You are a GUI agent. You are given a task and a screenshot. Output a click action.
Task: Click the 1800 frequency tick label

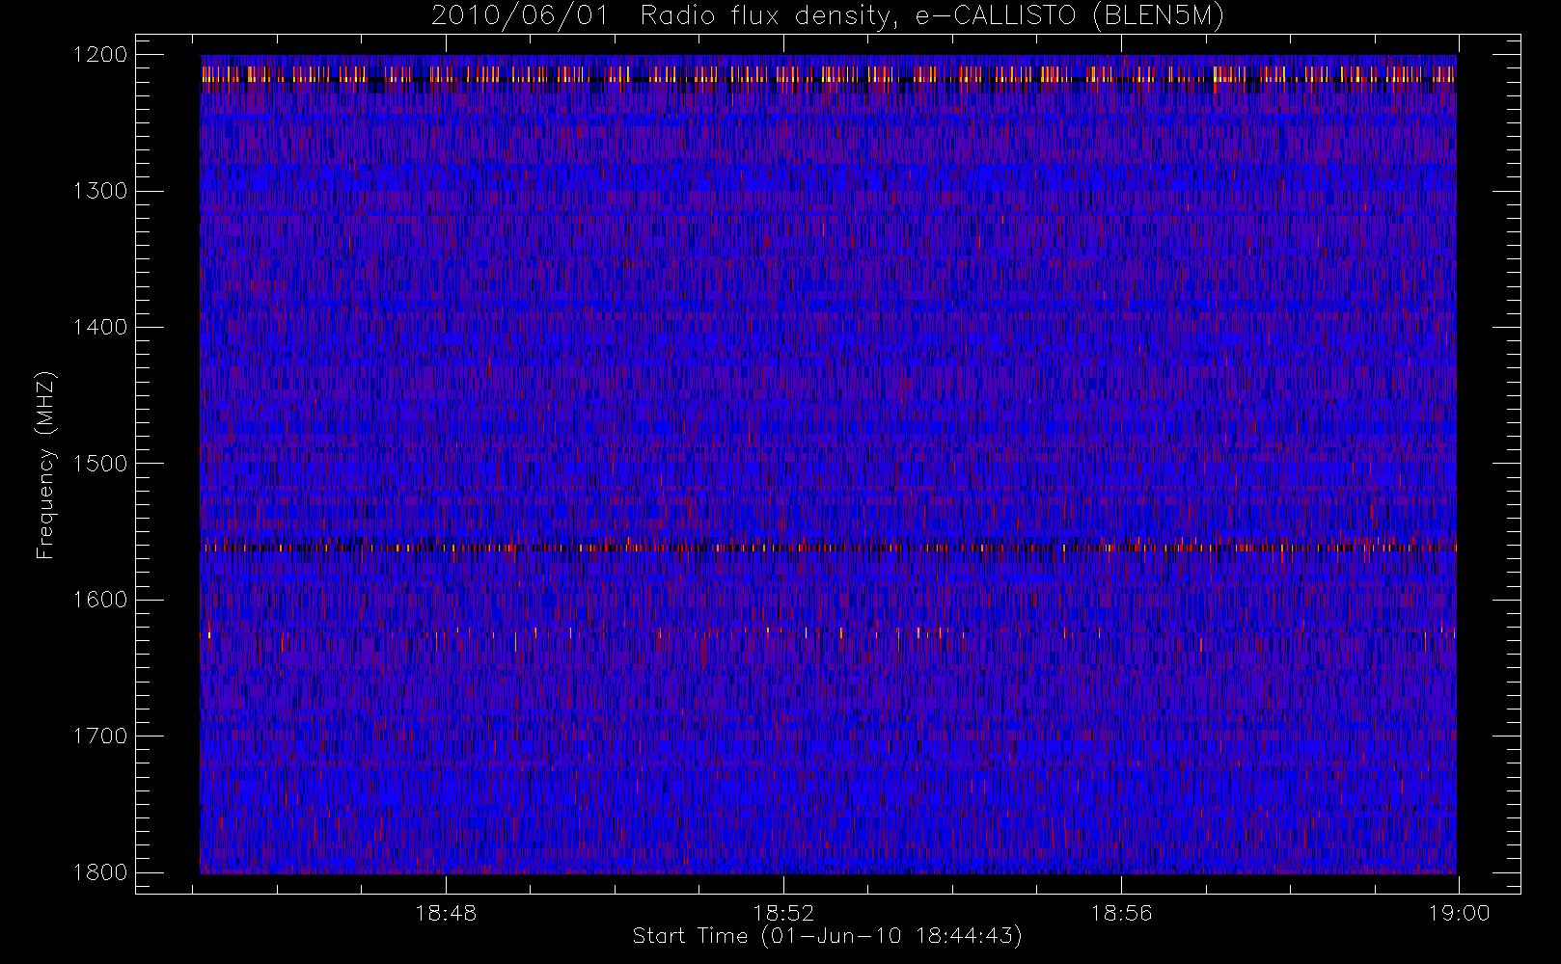click(x=100, y=872)
